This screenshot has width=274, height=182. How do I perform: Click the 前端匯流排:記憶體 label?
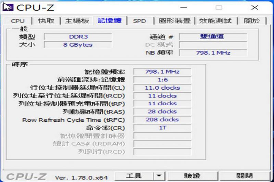pyautogui.click(x=91, y=80)
